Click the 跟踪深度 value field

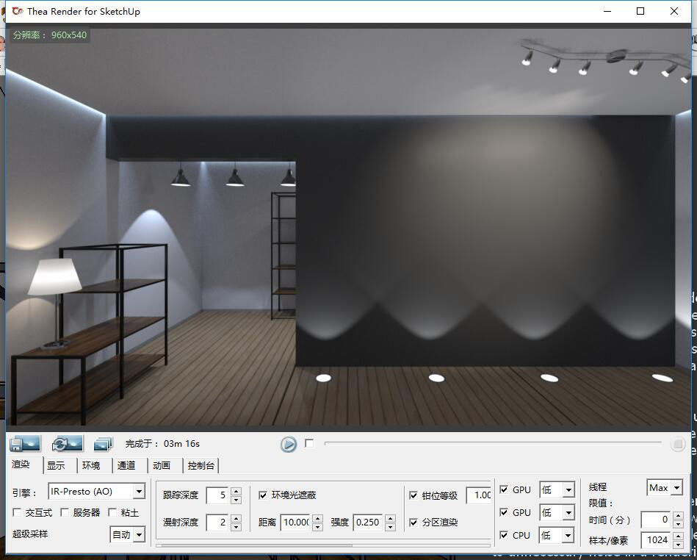[x=218, y=495]
